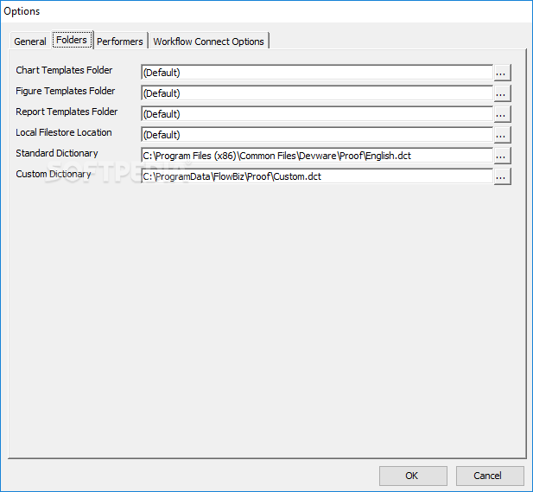Click the Standard Dictionary label

[x=57, y=153]
